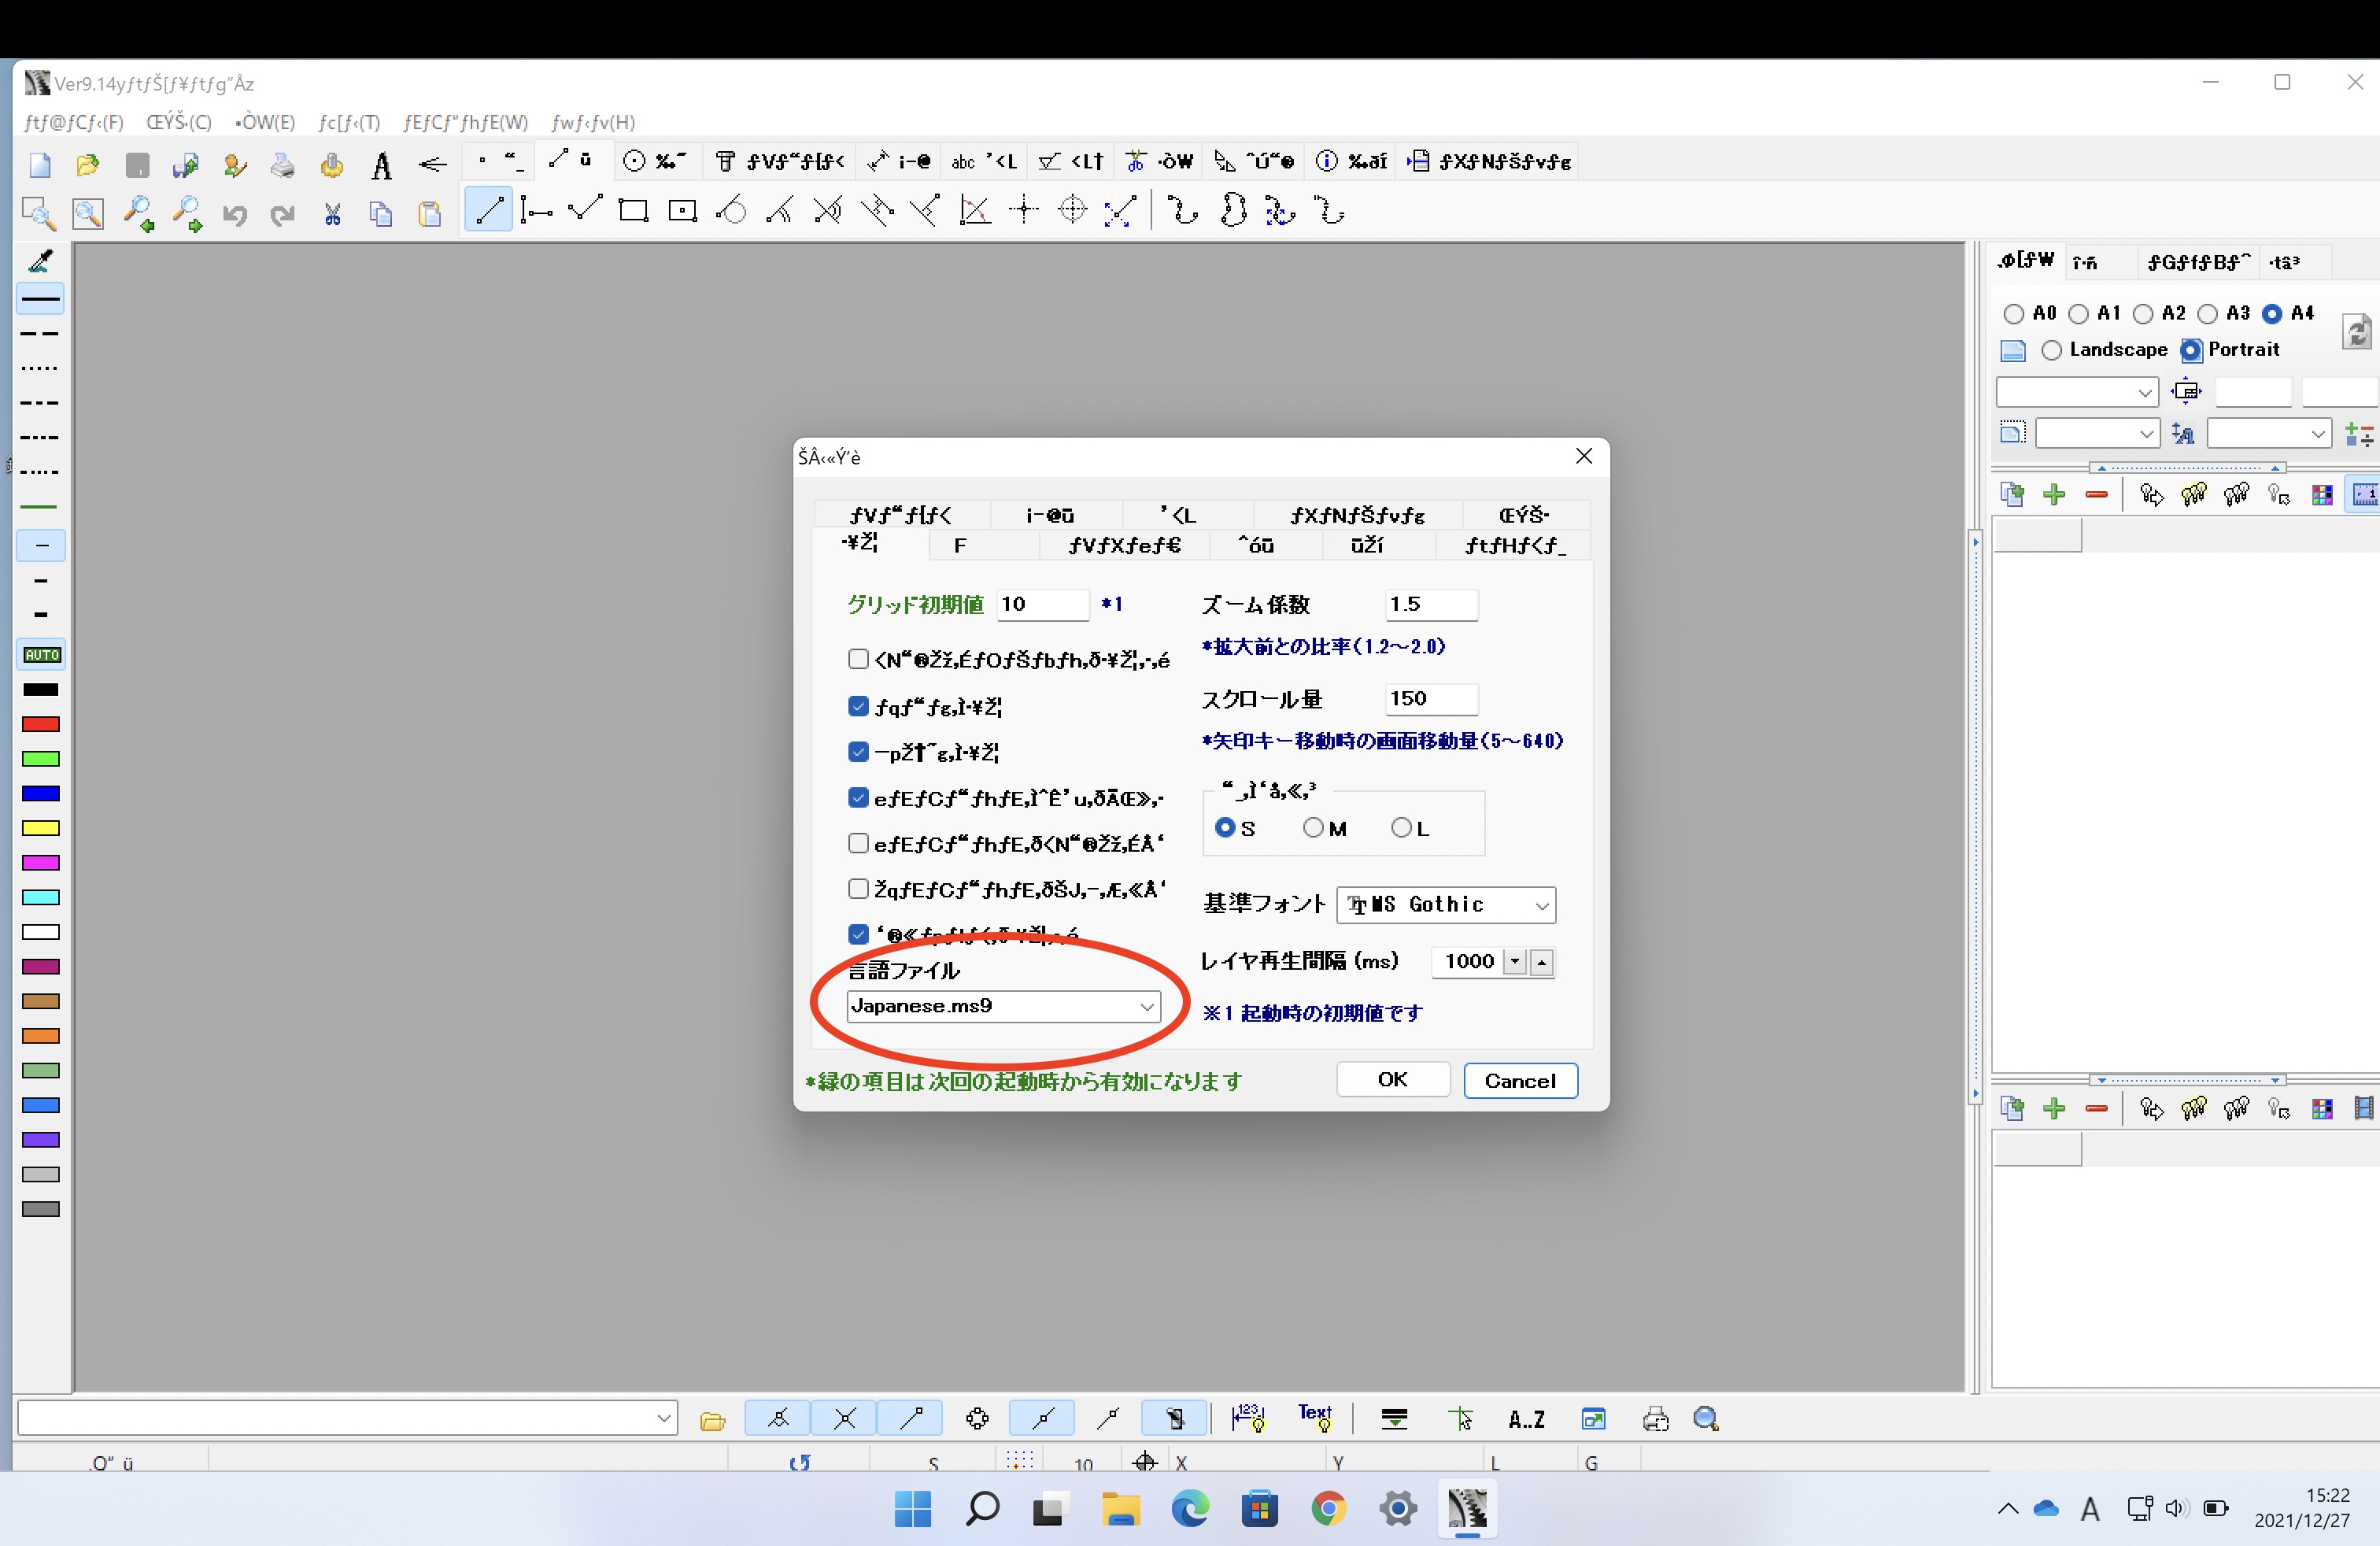
Task: Open the File (F) menu
Action: (x=74, y=122)
